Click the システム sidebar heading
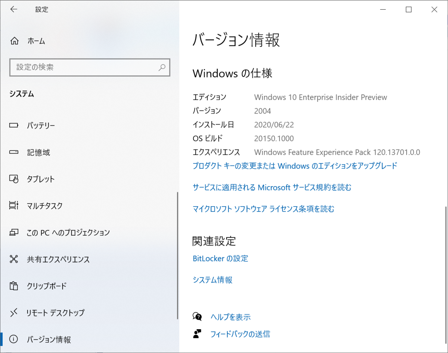The height and width of the screenshot is (353, 448). pos(22,94)
